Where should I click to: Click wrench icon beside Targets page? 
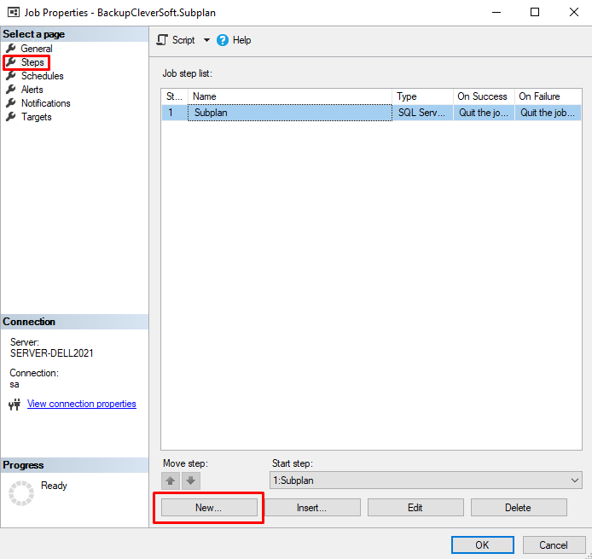pos(11,117)
